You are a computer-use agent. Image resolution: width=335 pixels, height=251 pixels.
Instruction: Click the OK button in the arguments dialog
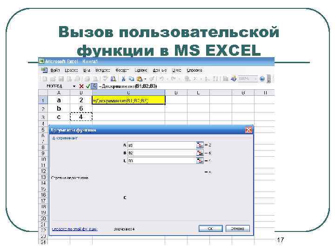pos(210,228)
